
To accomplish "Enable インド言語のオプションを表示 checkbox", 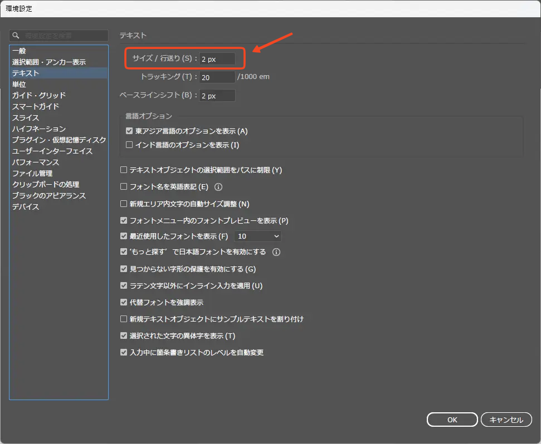I will click(130, 145).
